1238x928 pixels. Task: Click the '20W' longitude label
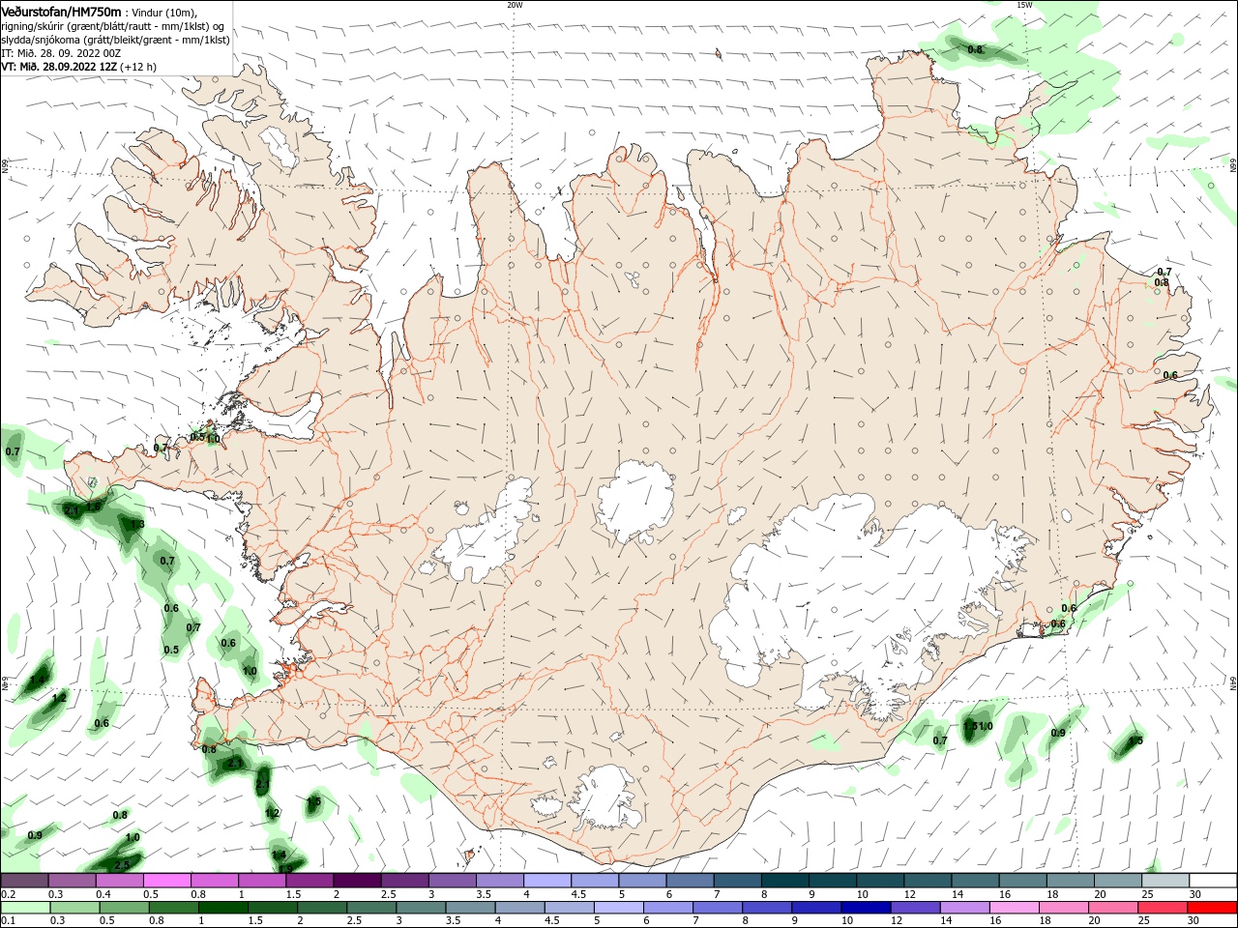tap(515, 5)
